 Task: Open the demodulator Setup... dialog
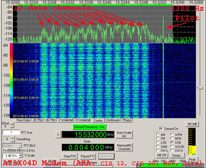tap(177, 155)
